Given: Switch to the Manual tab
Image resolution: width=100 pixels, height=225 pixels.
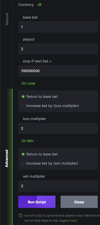Looking at the screenshot, I should [x=7, y=19].
